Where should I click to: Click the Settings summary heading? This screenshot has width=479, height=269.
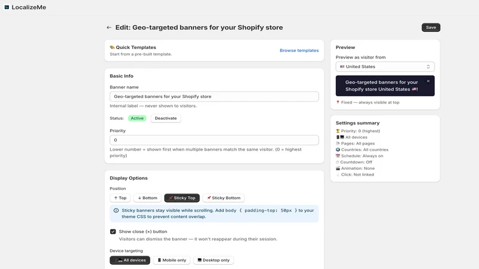click(357, 123)
